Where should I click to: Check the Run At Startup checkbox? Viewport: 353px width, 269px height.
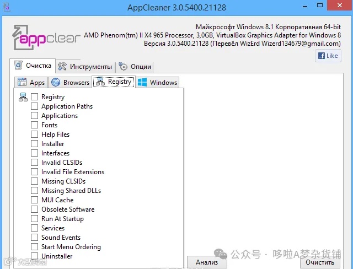pos(34,219)
